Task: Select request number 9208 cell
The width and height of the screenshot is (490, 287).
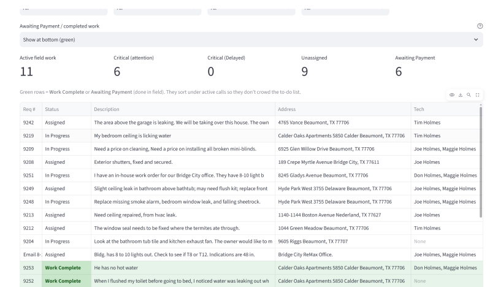Action: (x=31, y=162)
